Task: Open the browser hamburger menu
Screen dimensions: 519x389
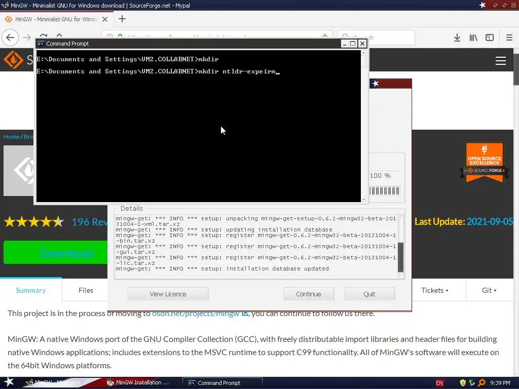Action: click(509, 37)
